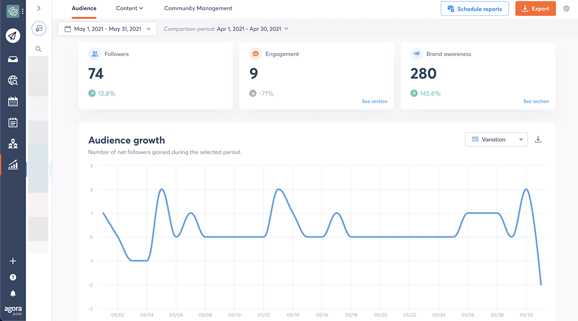This screenshot has height=321, width=578.
Task: Expand the profile list panel chevron
Action: coord(39,8)
